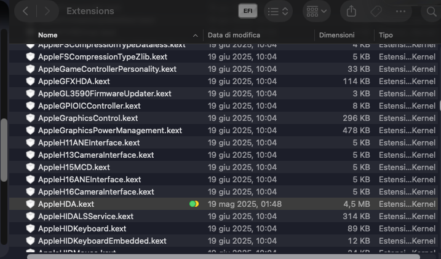
Task: Click the search magnifier icon
Action: coord(431,12)
